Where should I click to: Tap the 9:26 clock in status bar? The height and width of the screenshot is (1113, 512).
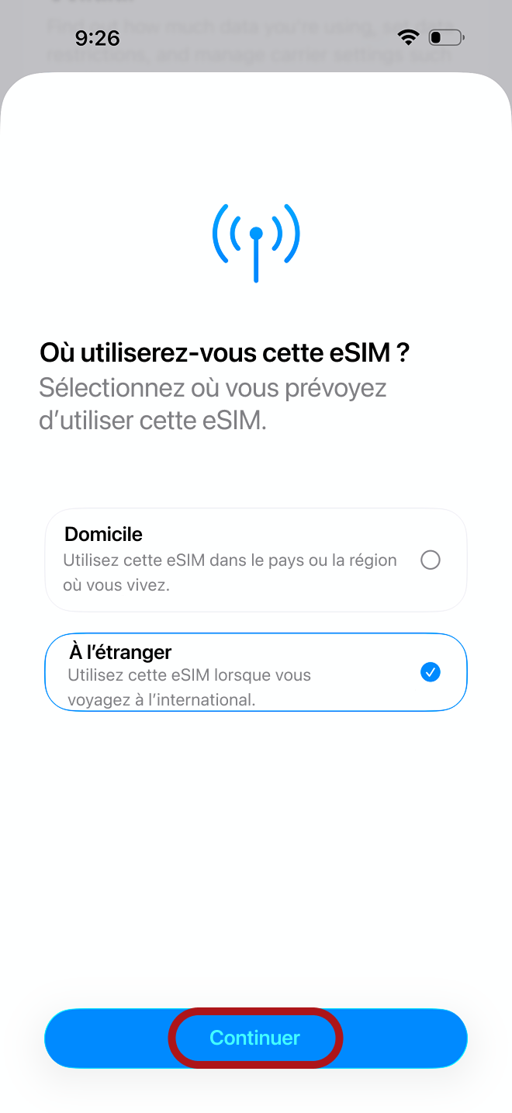(x=97, y=37)
